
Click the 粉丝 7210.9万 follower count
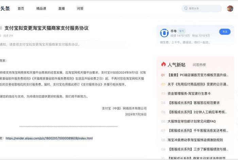click(x=201, y=36)
